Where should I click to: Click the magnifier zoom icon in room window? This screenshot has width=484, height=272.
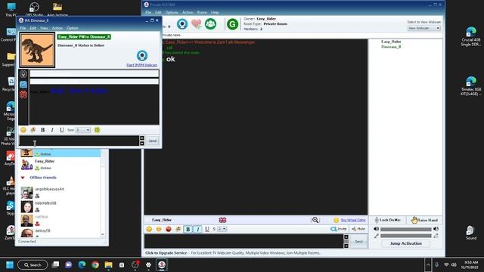pos(315,220)
